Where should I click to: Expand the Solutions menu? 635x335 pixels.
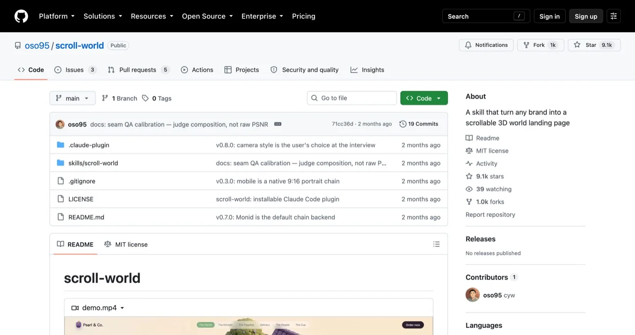point(103,16)
